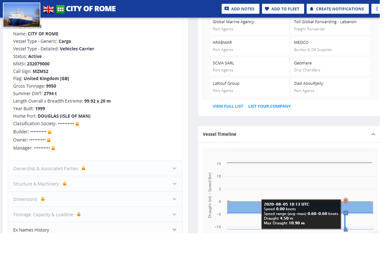Viewport: 392px width, 255px height.
Task: Open the SCMA SARL card
Action: click(249, 66)
